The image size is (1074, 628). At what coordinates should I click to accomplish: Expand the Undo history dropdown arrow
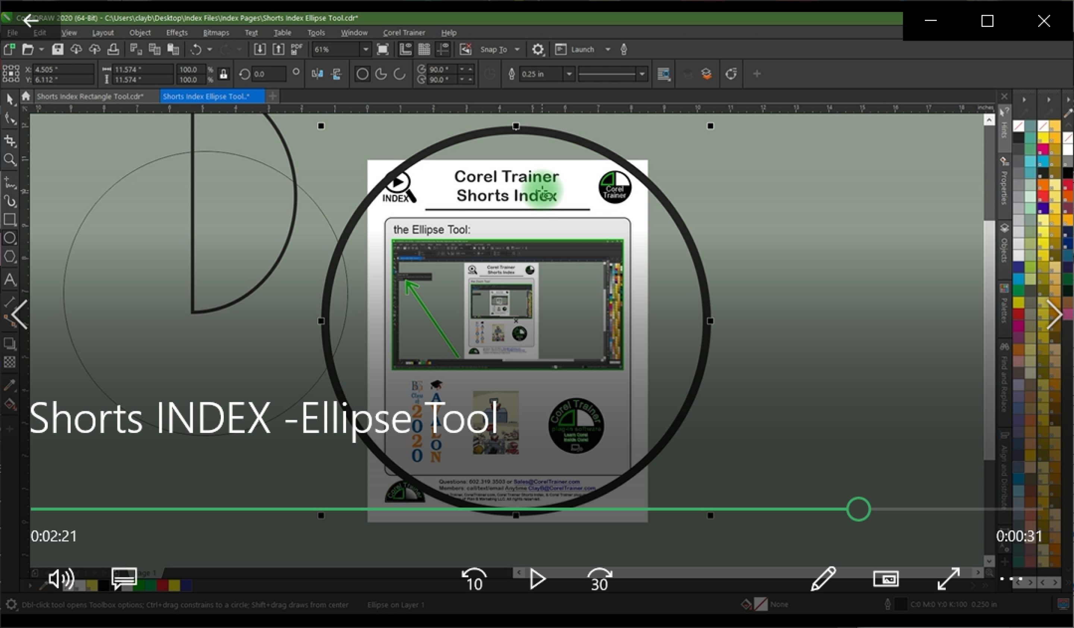(x=209, y=50)
